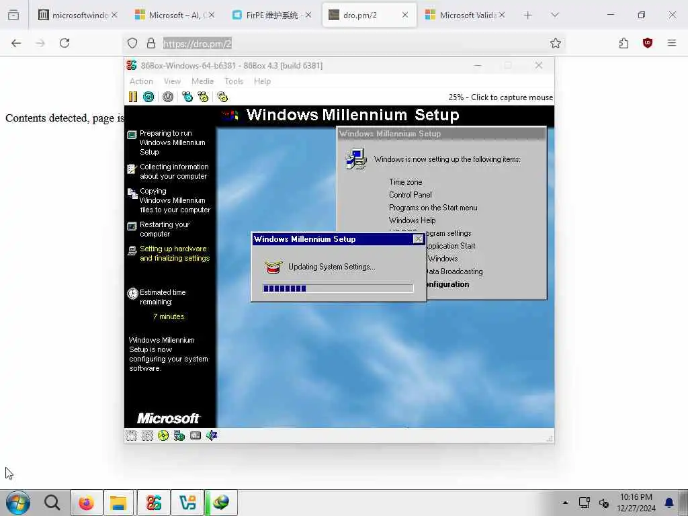The width and height of the screenshot is (688, 516).
Task: Click the URL address bar
Action: 343,44
